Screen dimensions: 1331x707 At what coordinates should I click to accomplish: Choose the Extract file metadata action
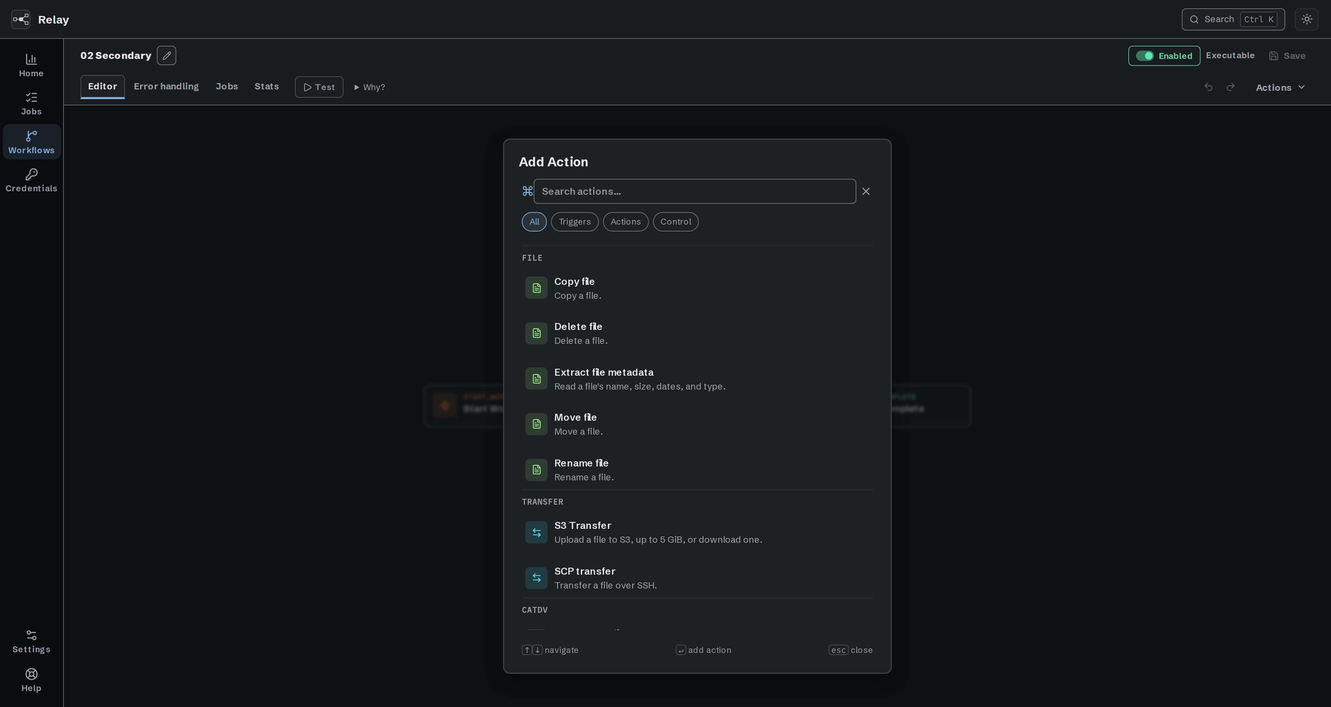tap(697, 379)
